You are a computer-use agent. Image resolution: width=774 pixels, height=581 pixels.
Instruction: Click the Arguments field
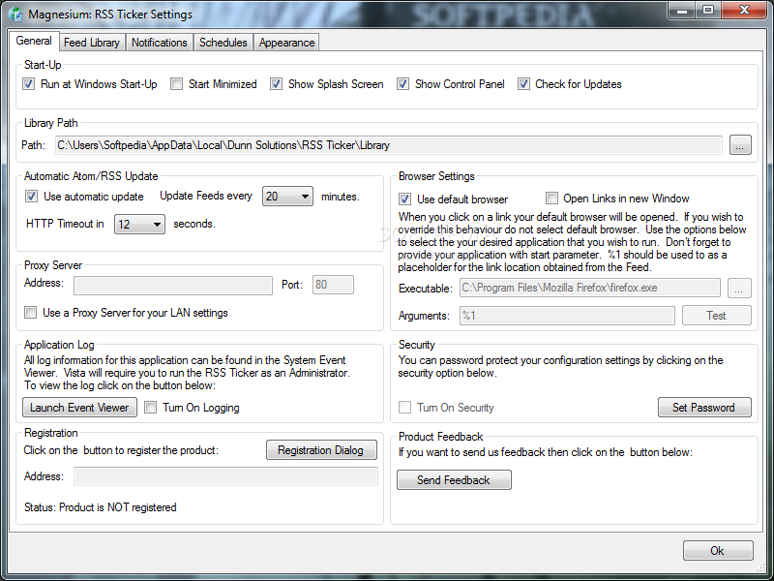[x=567, y=316]
